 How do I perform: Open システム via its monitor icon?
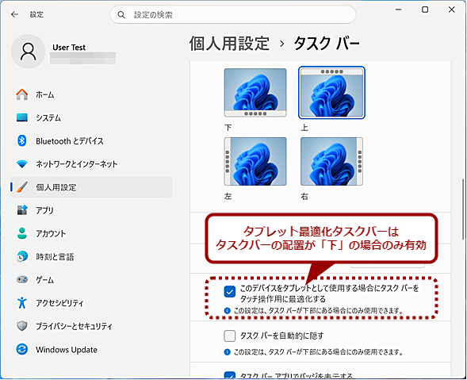[x=21, y=117]
